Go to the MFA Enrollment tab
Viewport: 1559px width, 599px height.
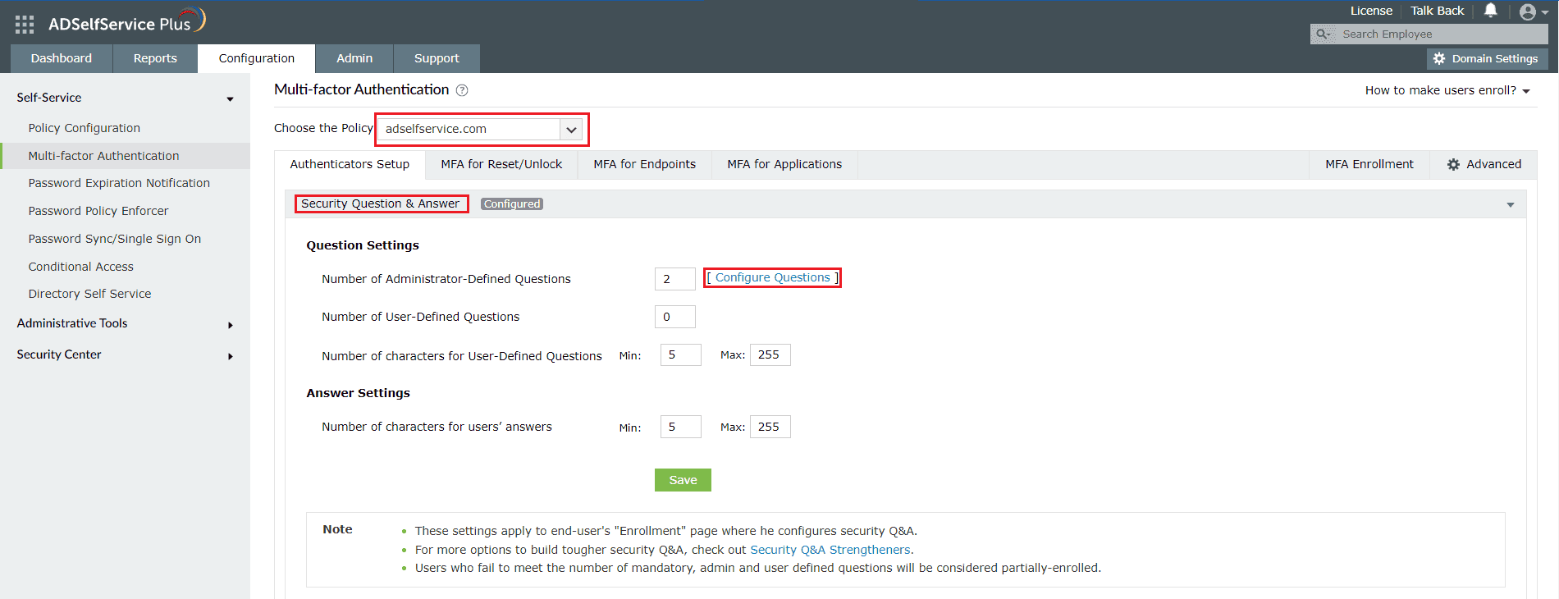click(1369, 164)
